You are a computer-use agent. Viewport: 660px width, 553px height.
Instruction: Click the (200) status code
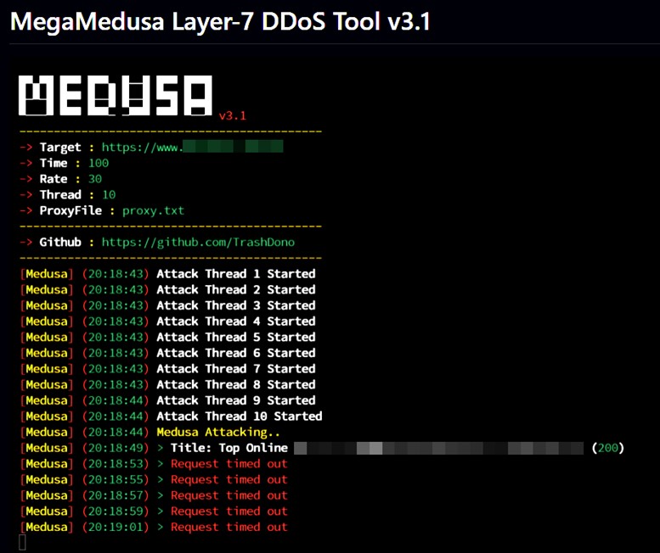[608, 449]
